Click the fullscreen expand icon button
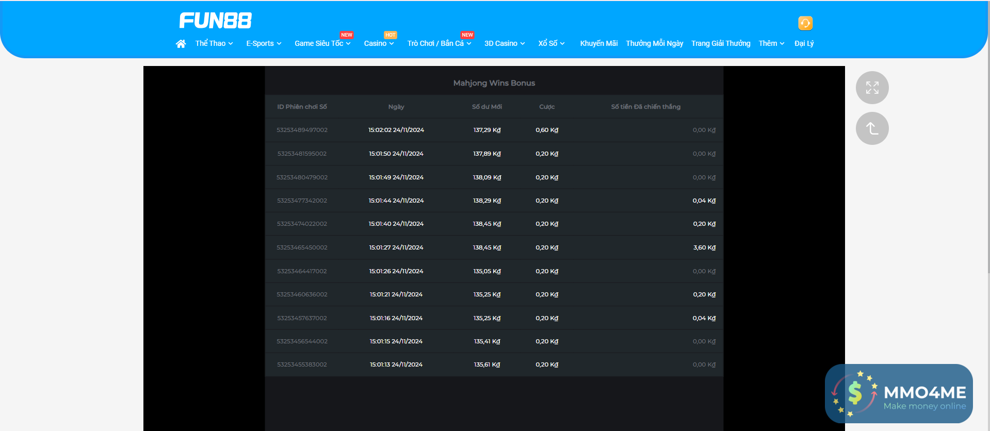Screen dimensions: 990x431 tap(872, 88)
